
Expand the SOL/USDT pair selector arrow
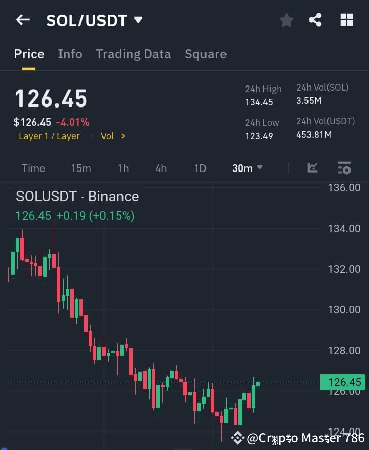coord(137,21)
